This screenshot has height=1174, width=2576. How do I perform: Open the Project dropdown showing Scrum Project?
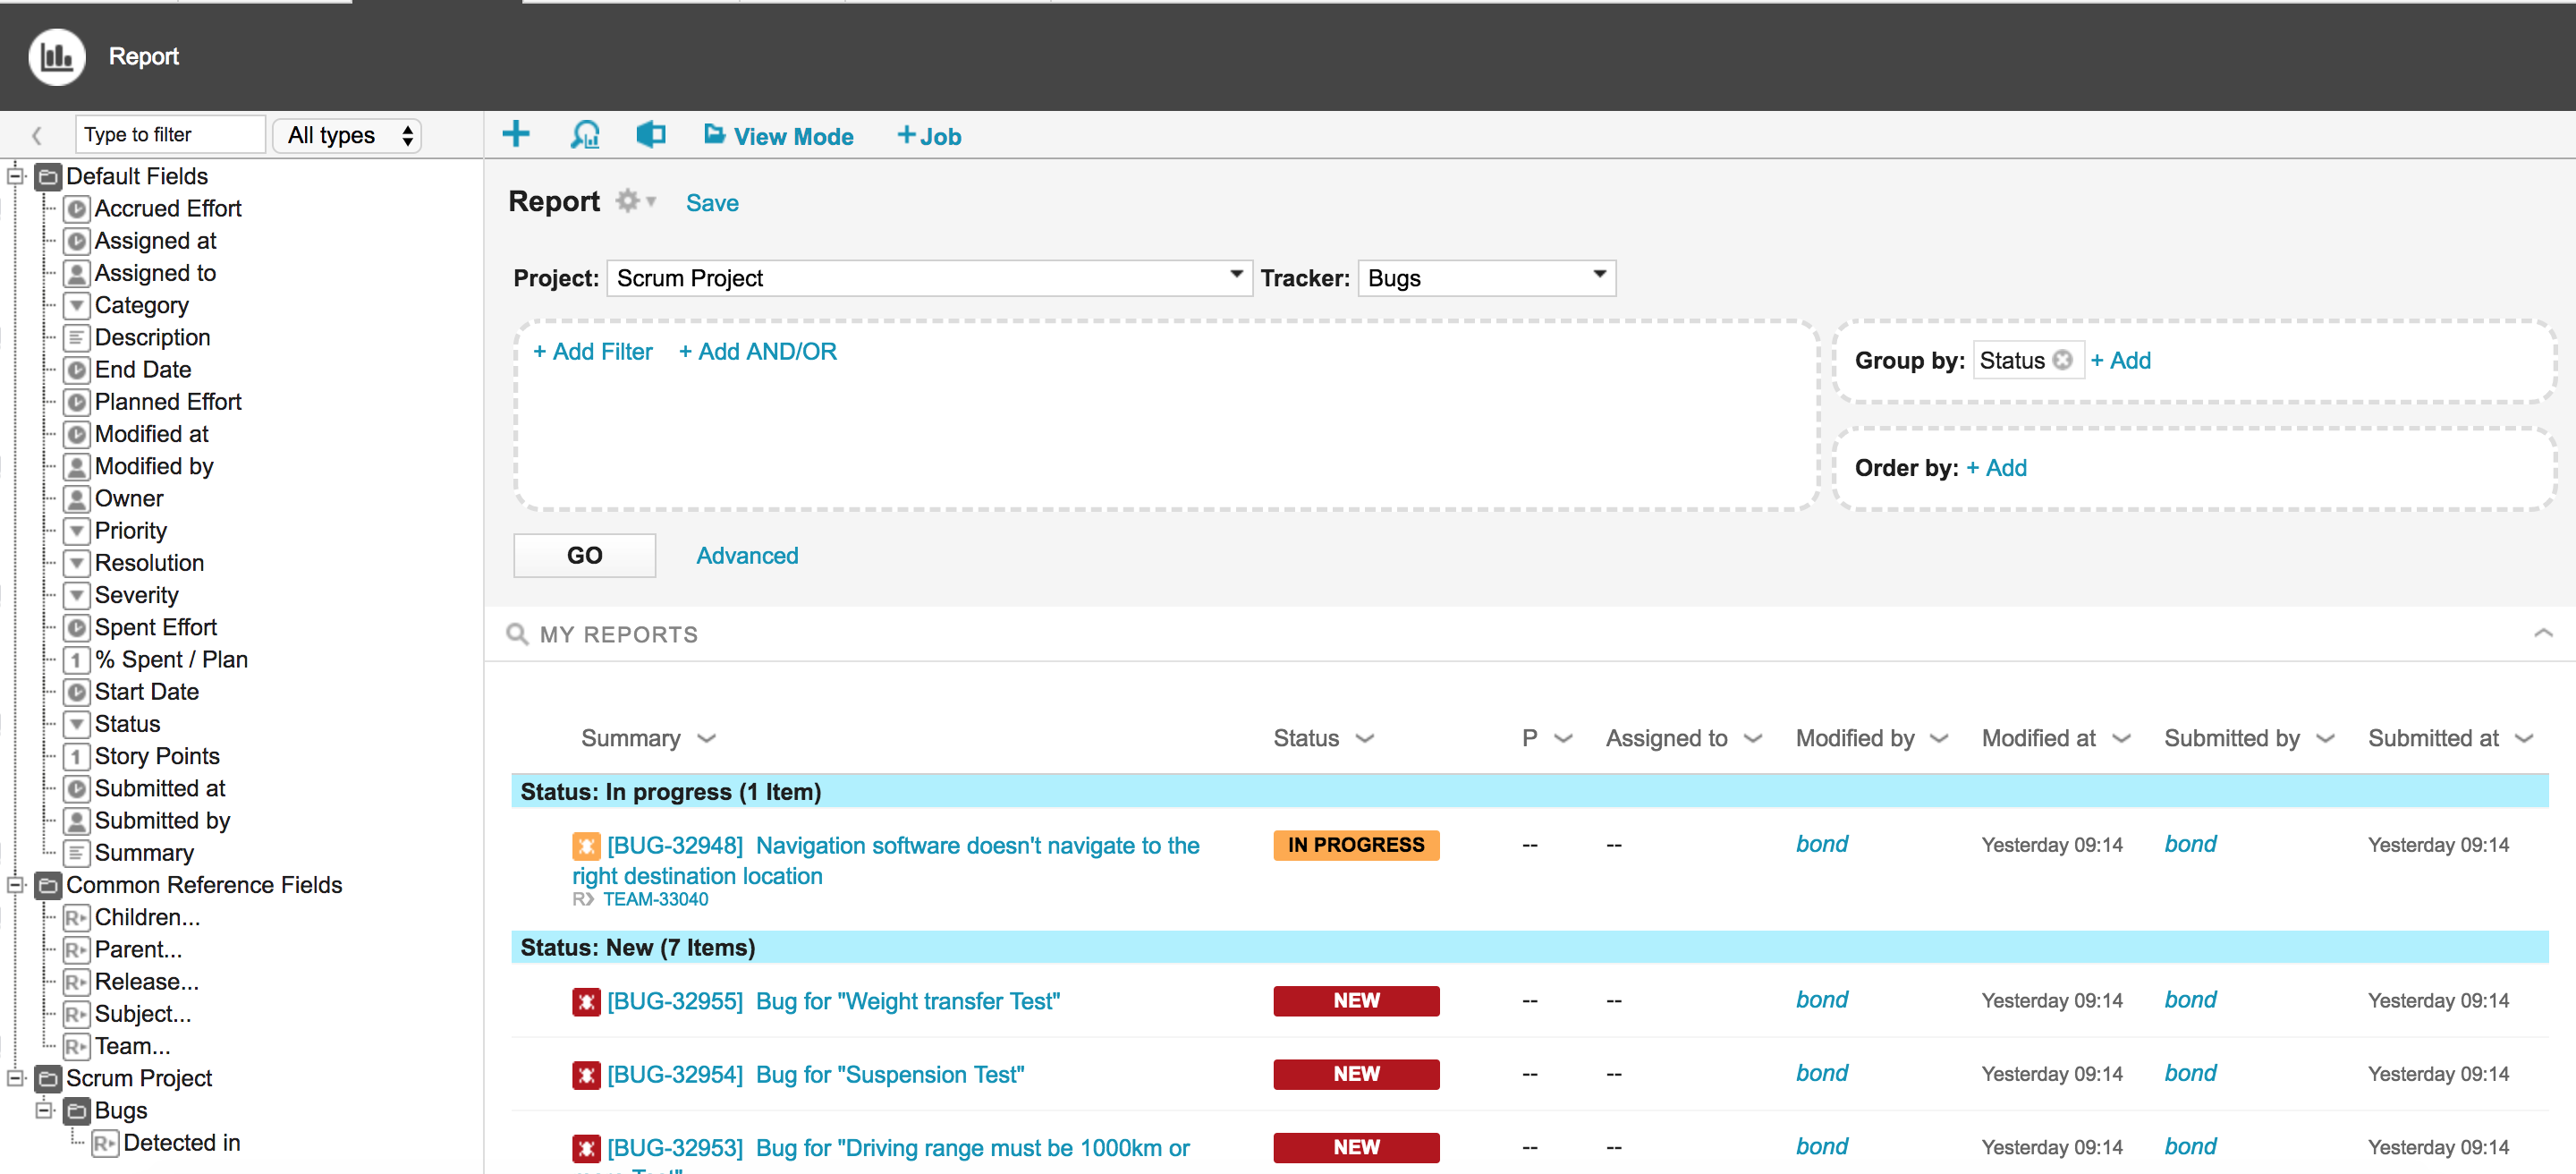(929, 278)
